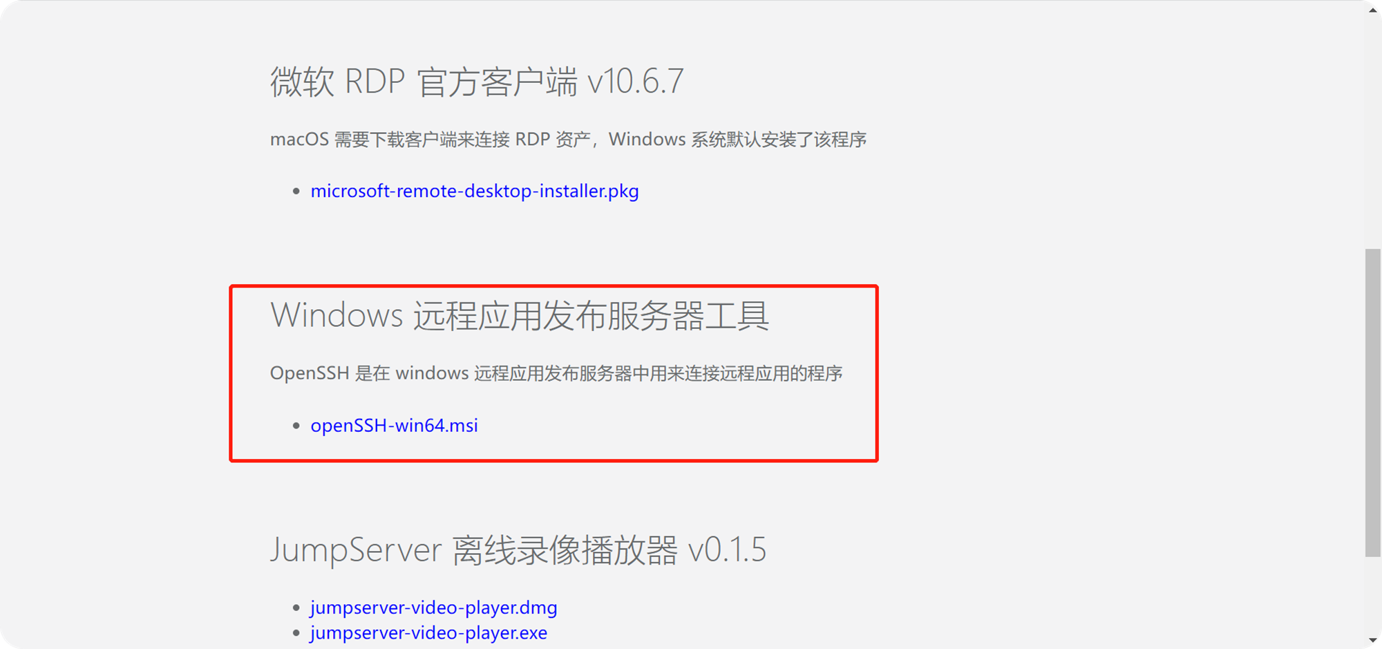Open jumpserver-video-player.dmg link
The image size is (1382, 649).
tap(434, 608)
